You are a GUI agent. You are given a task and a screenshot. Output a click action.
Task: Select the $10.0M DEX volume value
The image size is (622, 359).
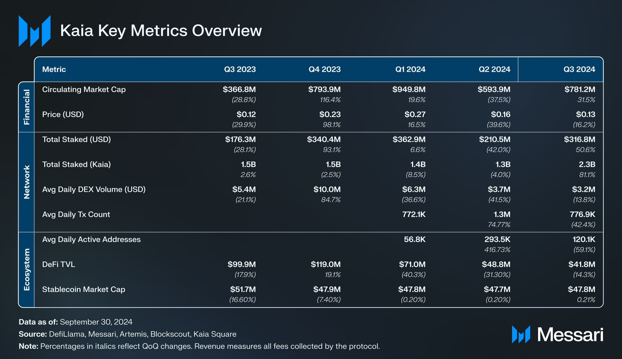click(x=327, y=189)
